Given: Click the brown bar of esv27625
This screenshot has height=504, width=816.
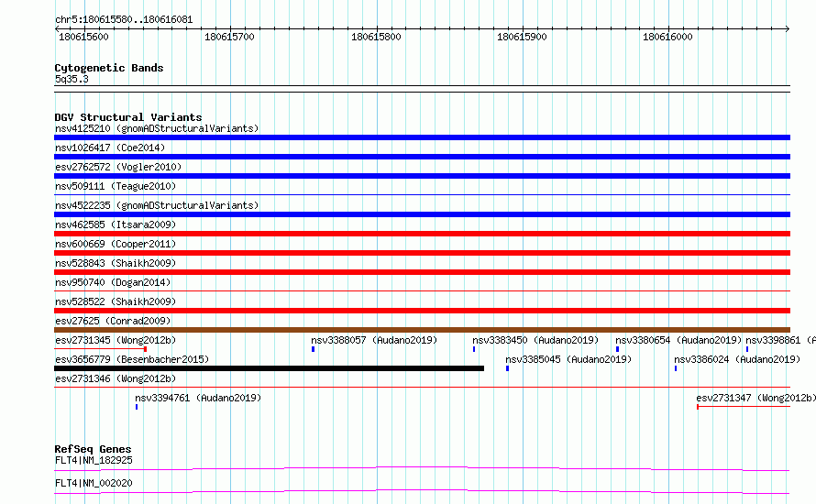Looking at the screenshot, I should coord(422,330).
